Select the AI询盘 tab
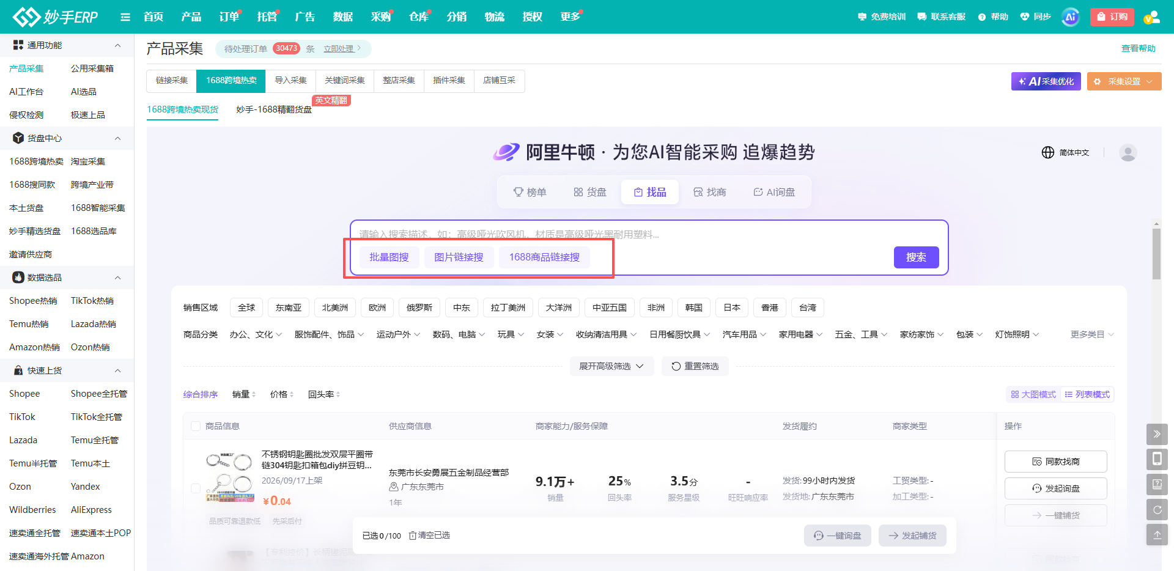The height and width of the screenshot is (571, 1174). (x=774, y=192)
